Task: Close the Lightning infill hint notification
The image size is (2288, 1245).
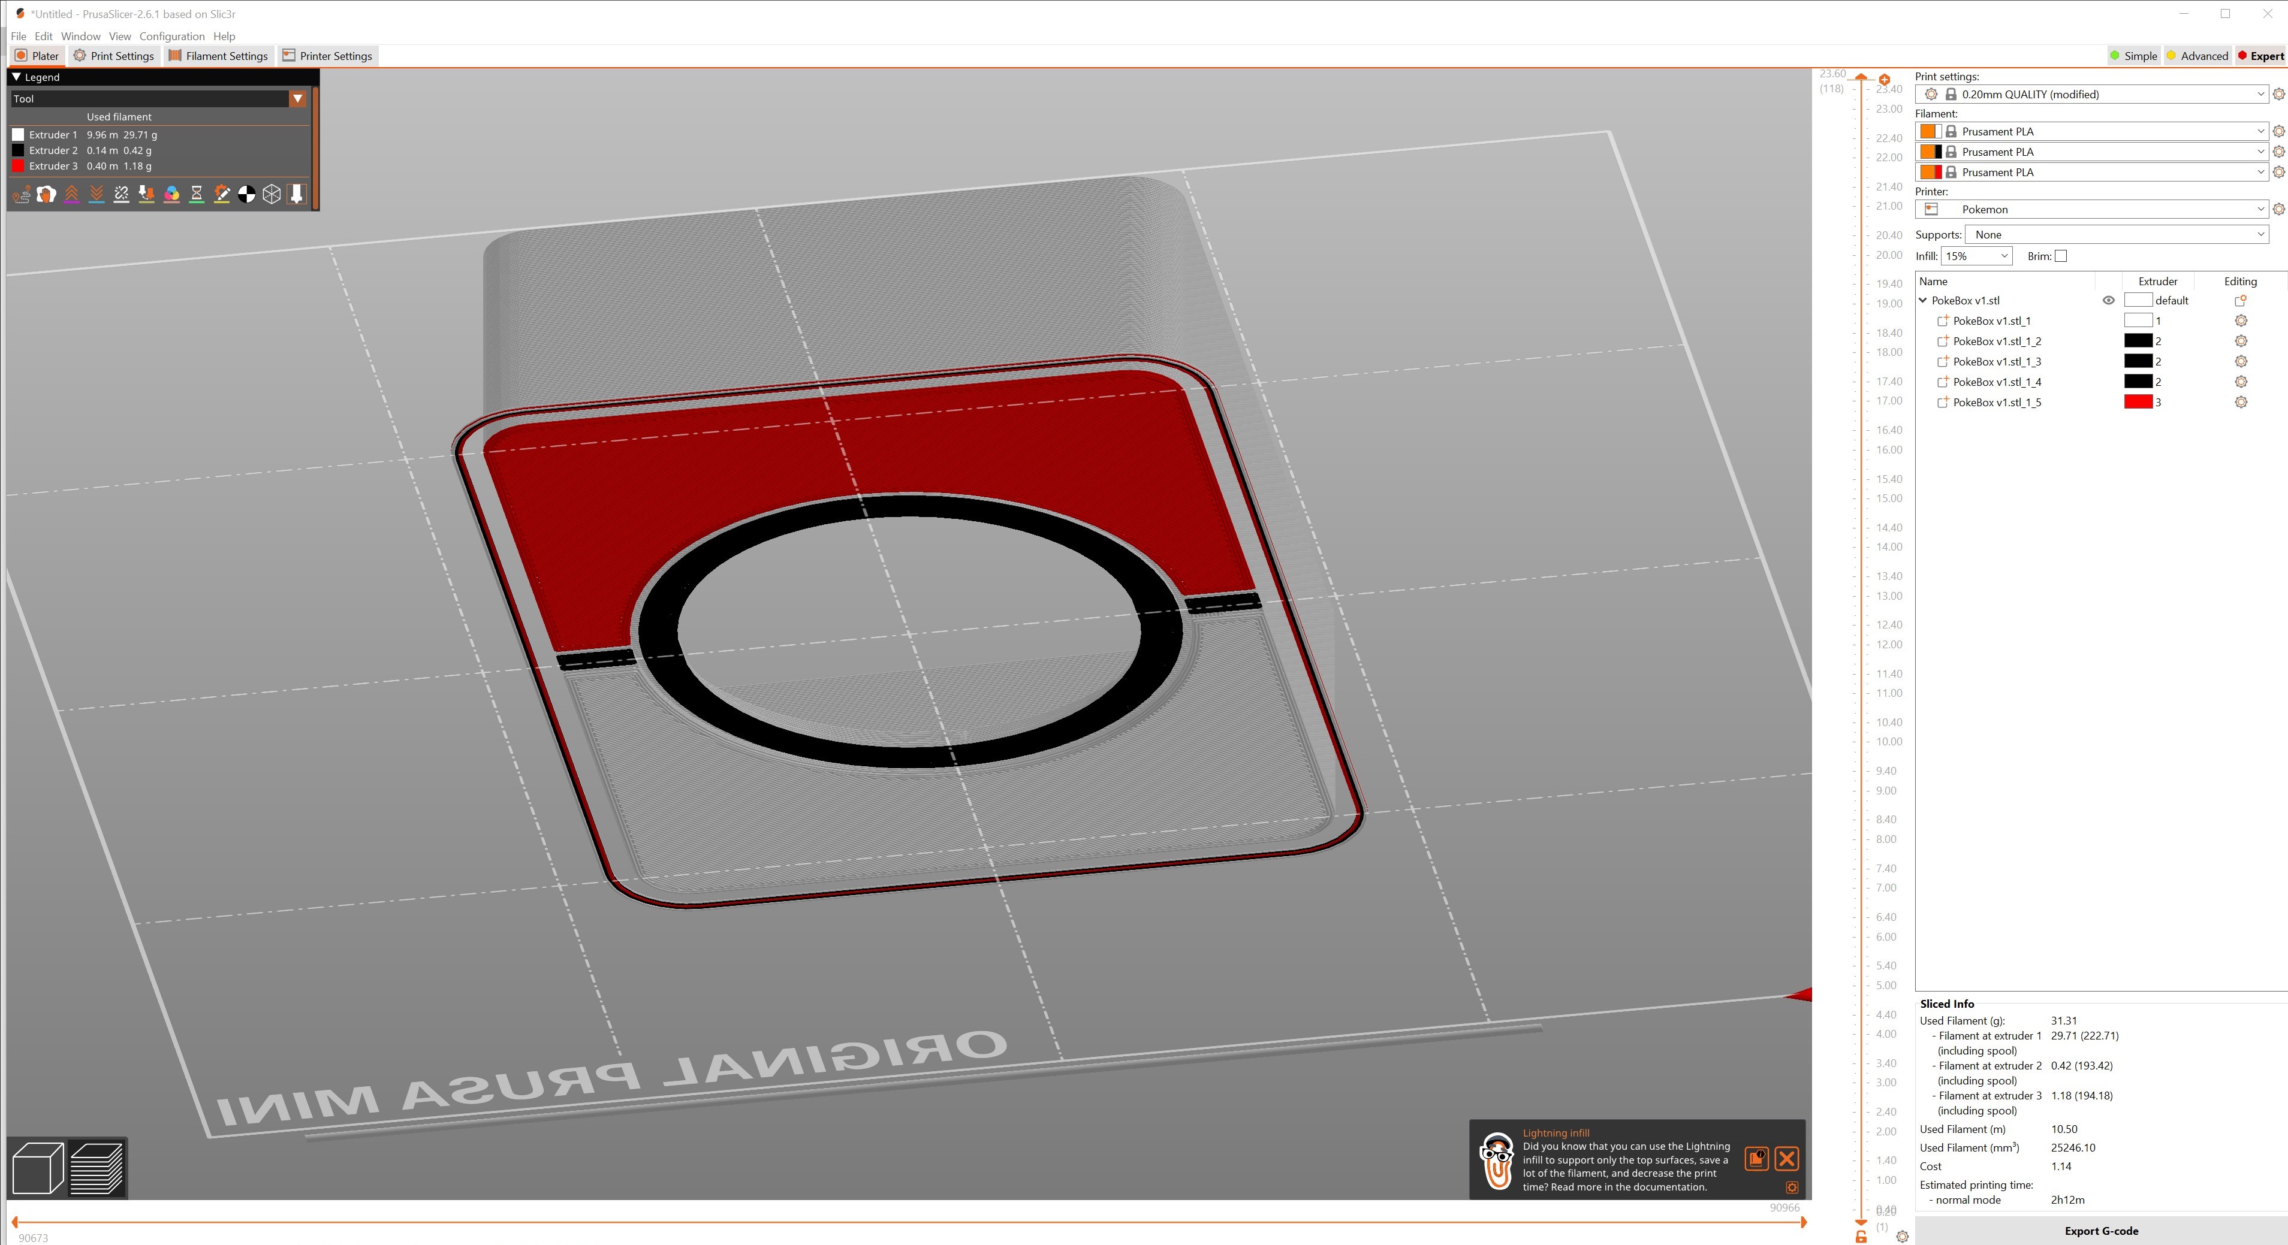Action: [1787, 1159]
